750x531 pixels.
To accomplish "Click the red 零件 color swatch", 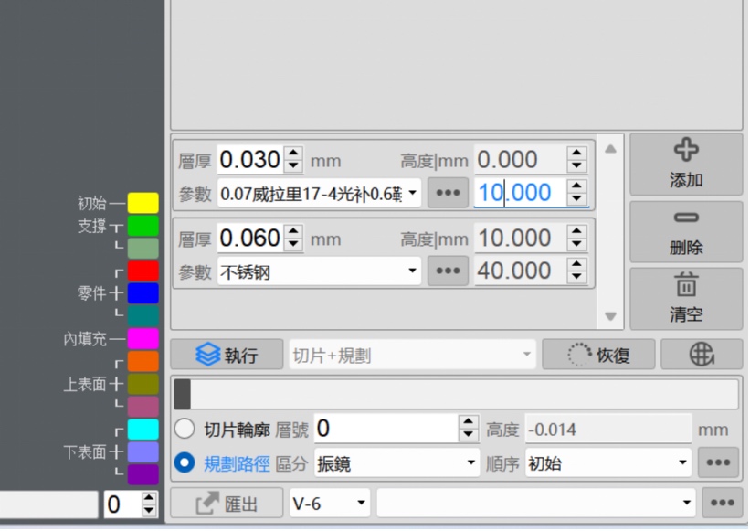I will [143, 271].
